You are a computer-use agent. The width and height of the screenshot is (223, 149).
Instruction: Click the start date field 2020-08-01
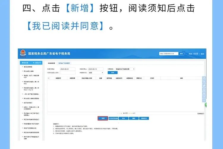pyautogui.click(x=67, y=69)
